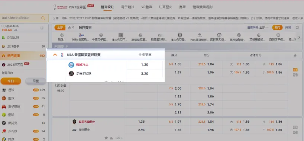Click the refresh icon beside username

tap(42, 28)
